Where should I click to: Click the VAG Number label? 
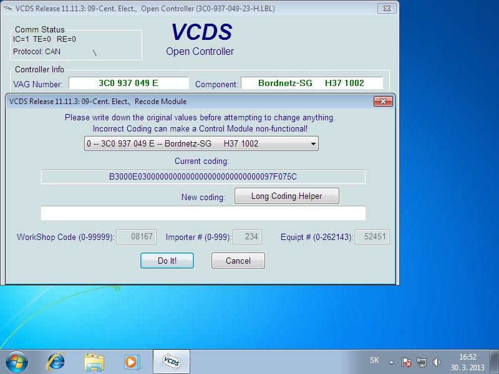point(38,84)
